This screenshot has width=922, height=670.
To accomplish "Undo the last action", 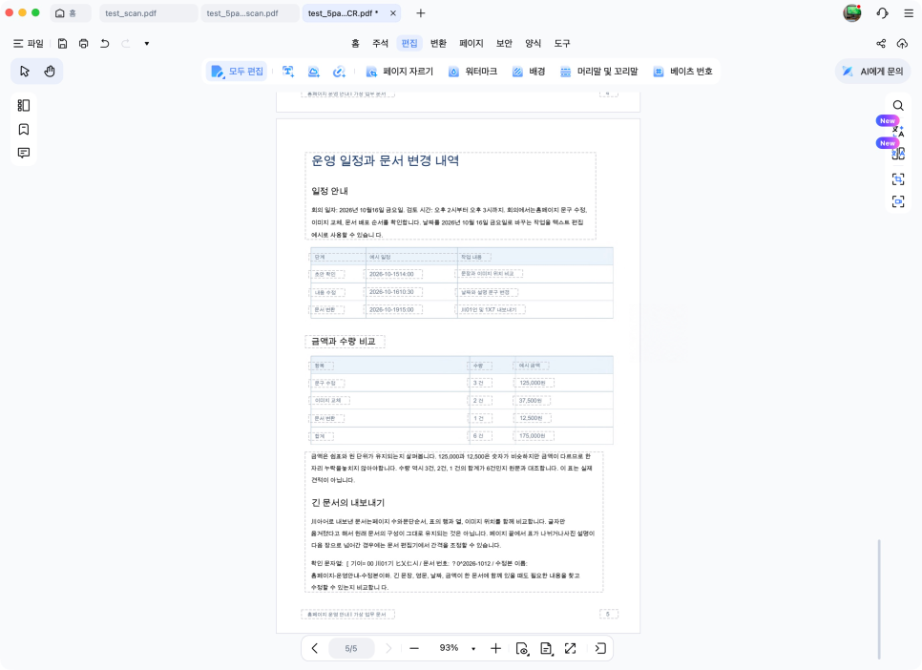I will (105, 44).
